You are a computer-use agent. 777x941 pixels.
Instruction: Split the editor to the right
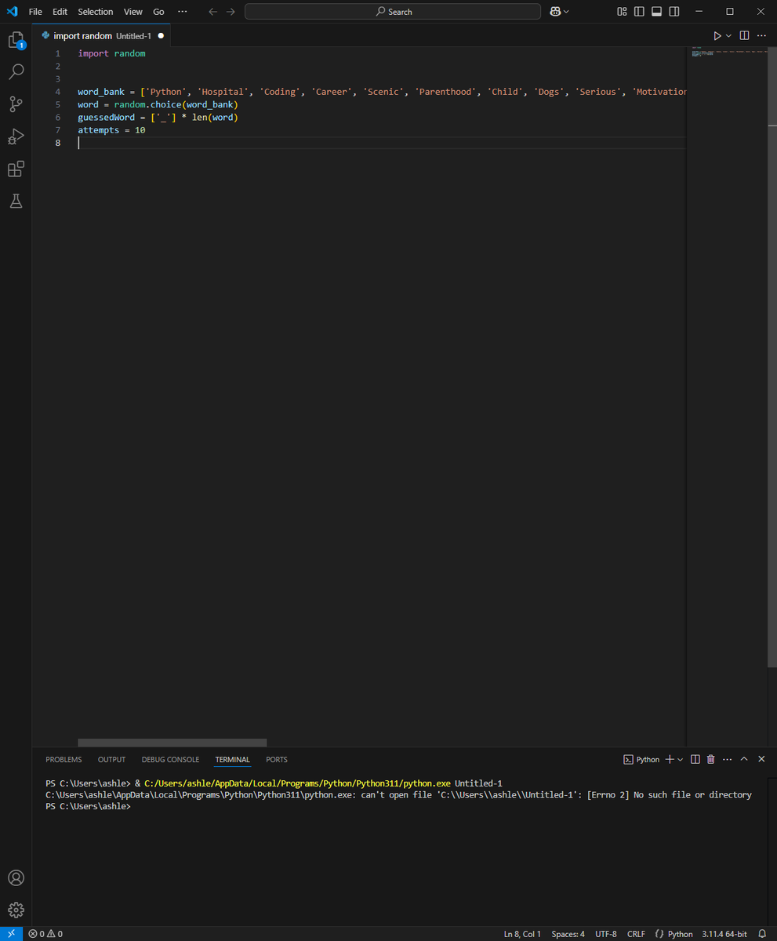[744, 36]
